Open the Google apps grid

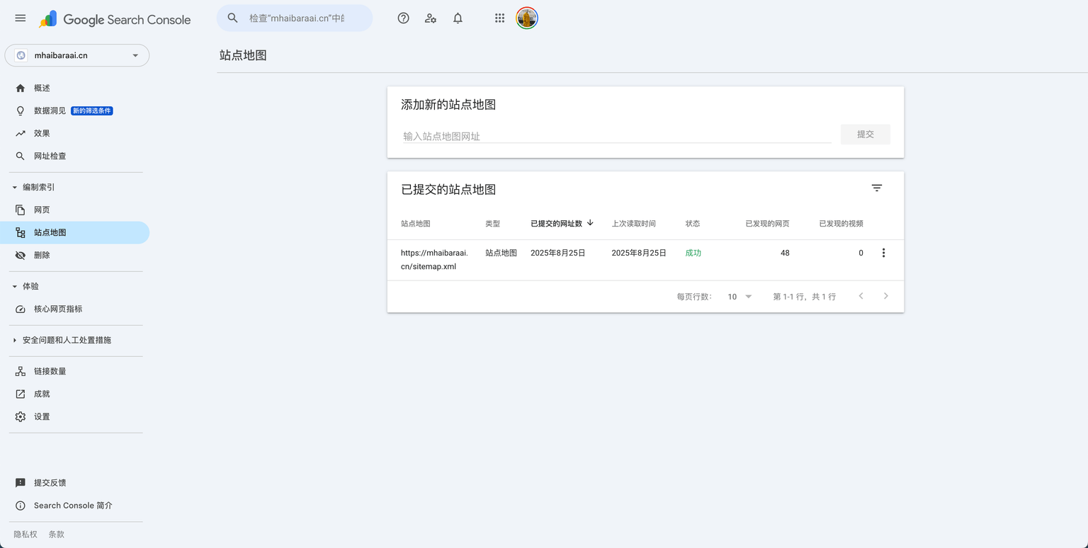(500, 18)
